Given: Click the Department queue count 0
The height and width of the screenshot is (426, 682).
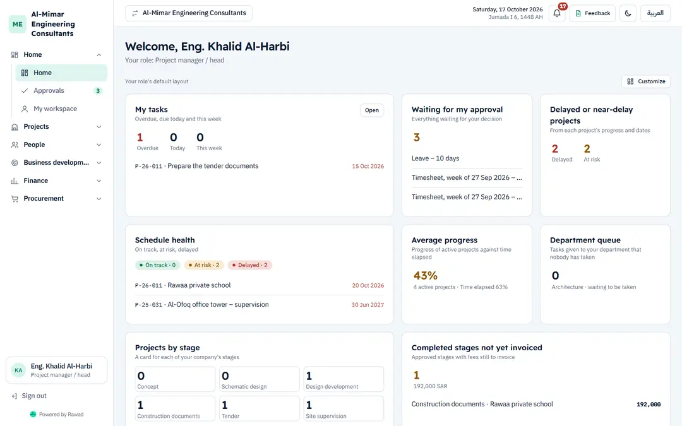Looking at the screenshot, I should 556,276.
